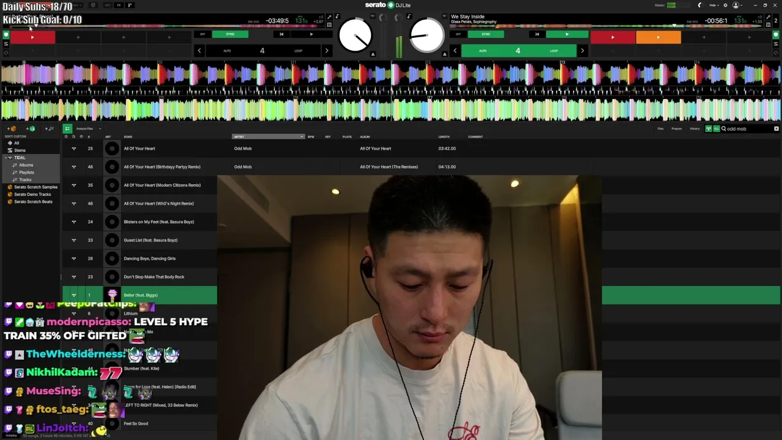Open the Serato Scratch Beats crate
782x440 pixels.
tap(33, 202)
